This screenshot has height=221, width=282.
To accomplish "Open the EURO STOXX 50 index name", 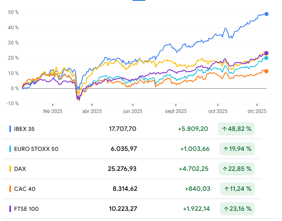I will click(x=36, y=149).
